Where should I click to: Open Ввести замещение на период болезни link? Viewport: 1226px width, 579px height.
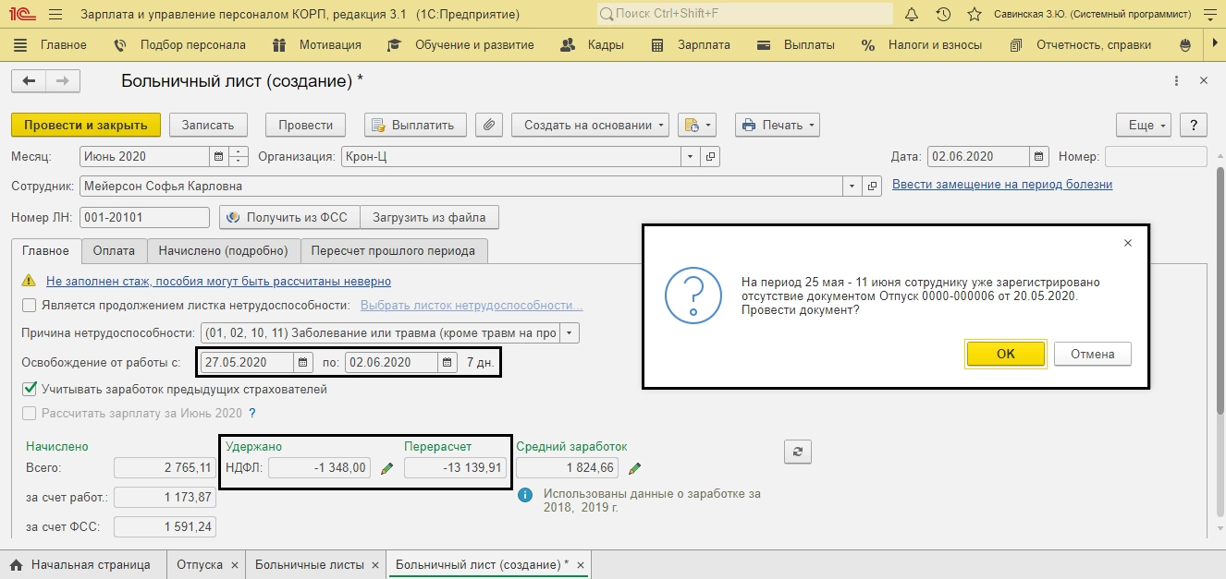coord(1002,185)
